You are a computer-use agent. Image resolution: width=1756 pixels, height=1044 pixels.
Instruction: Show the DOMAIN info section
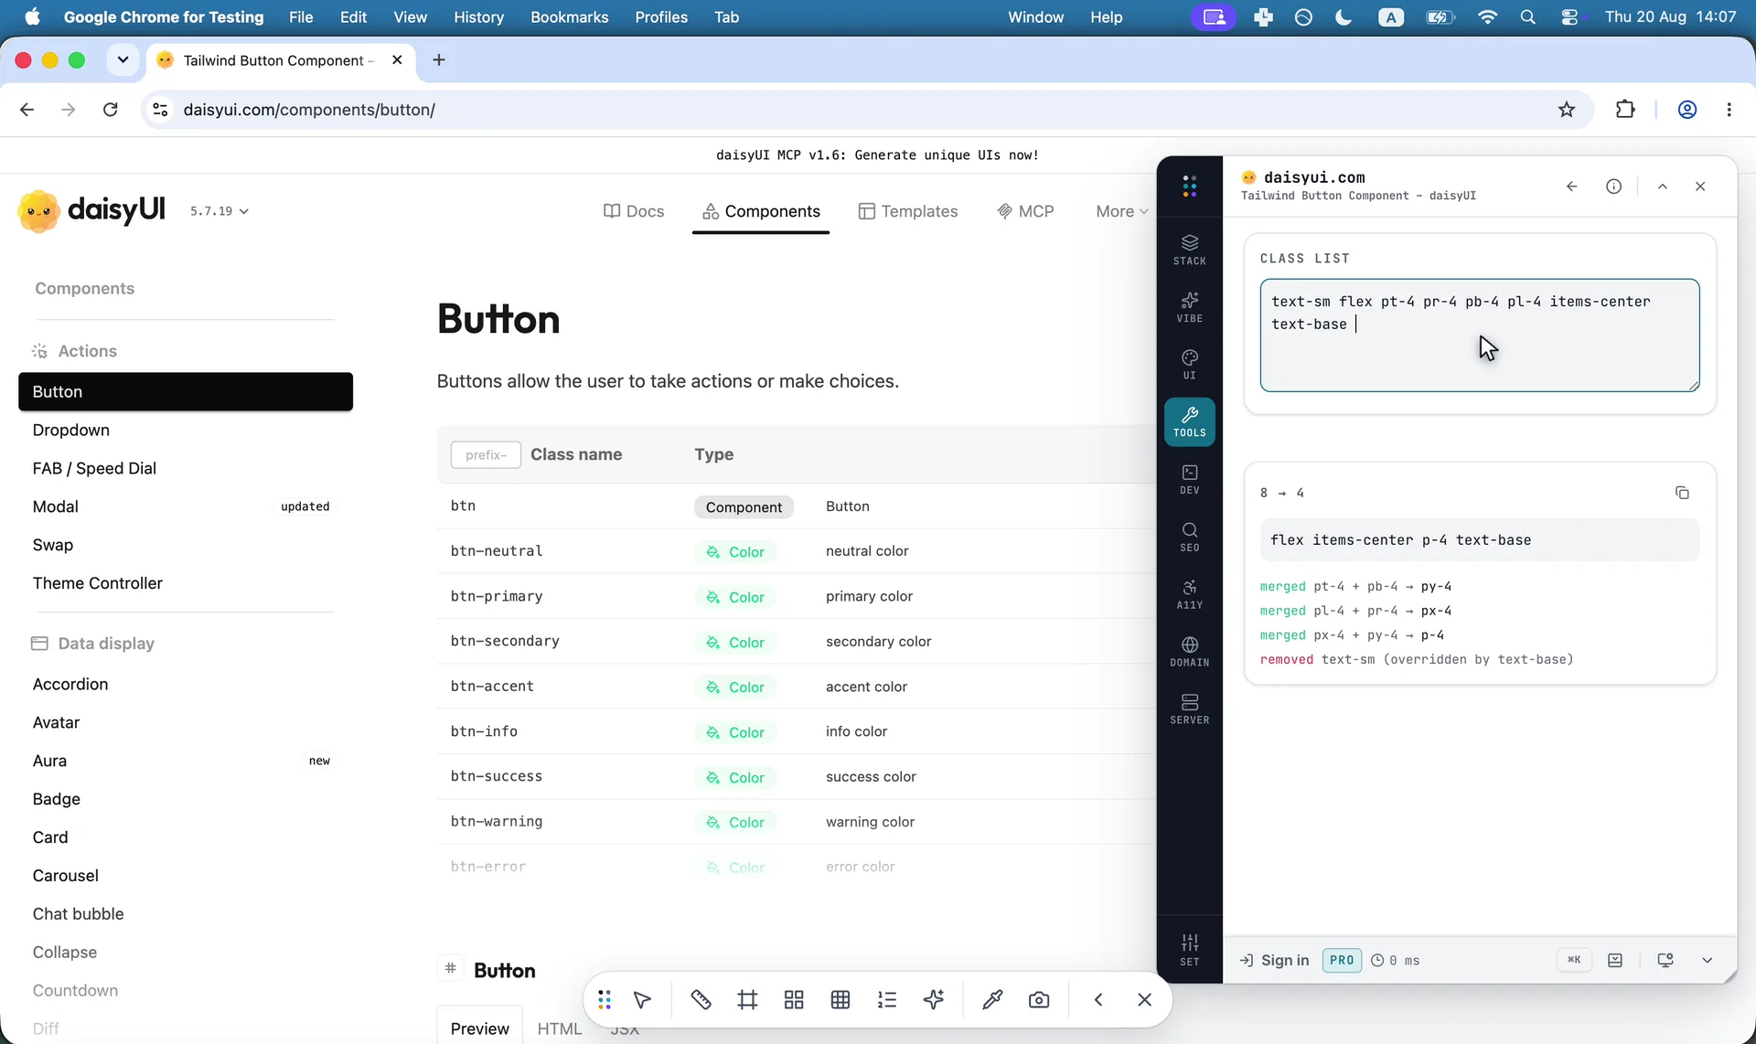[1189, 652]
